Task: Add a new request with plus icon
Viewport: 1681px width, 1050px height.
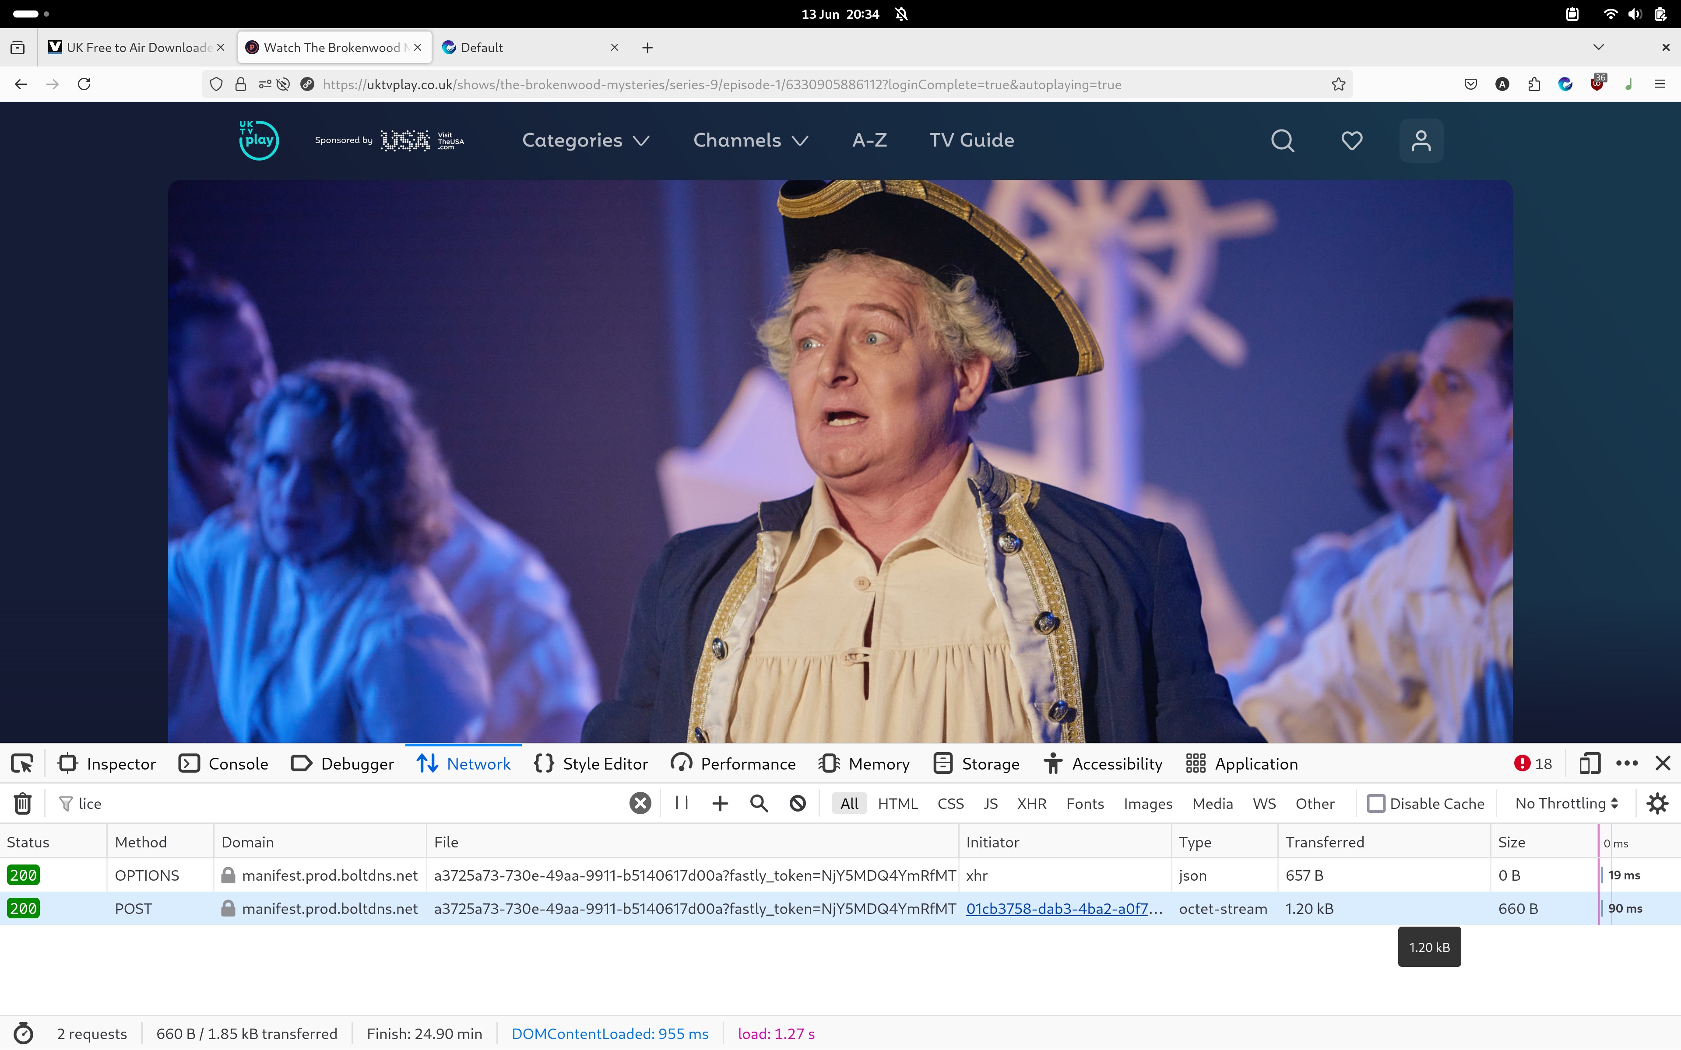Action: click(x=720, y=804)
